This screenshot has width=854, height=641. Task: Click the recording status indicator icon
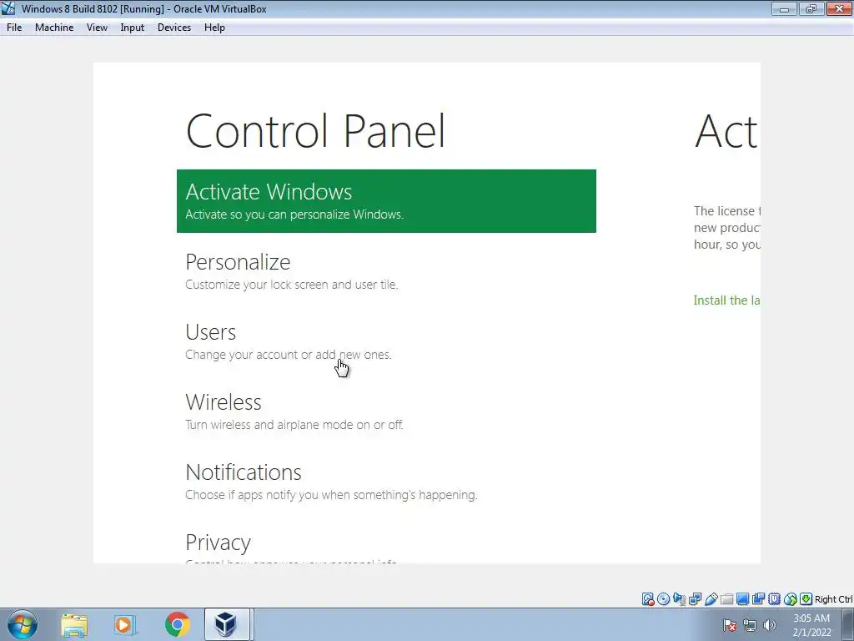(758, 599)
